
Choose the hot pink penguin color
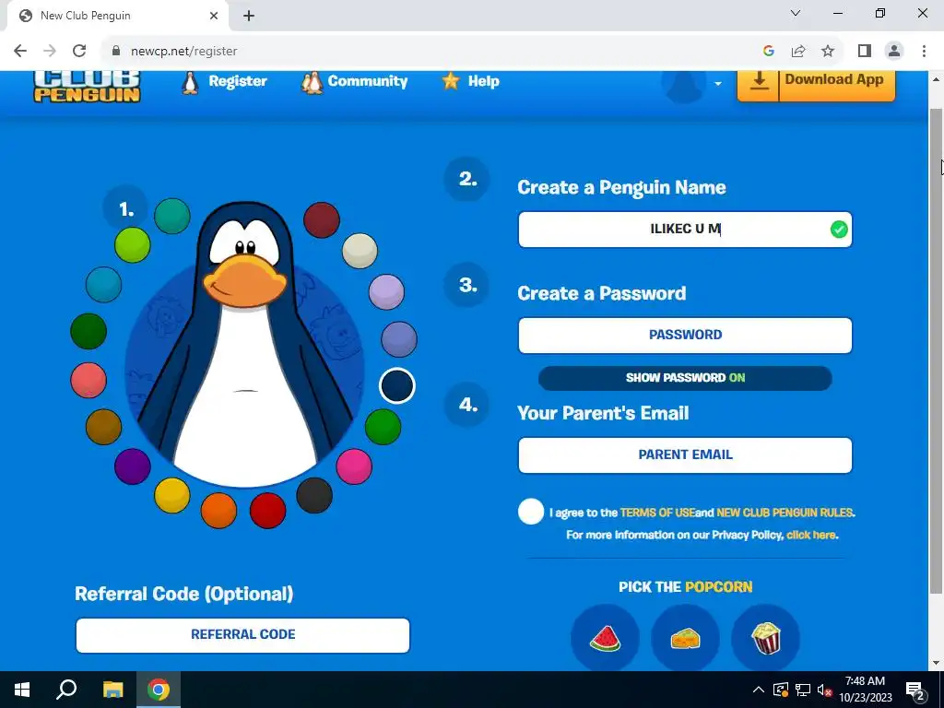354,466
